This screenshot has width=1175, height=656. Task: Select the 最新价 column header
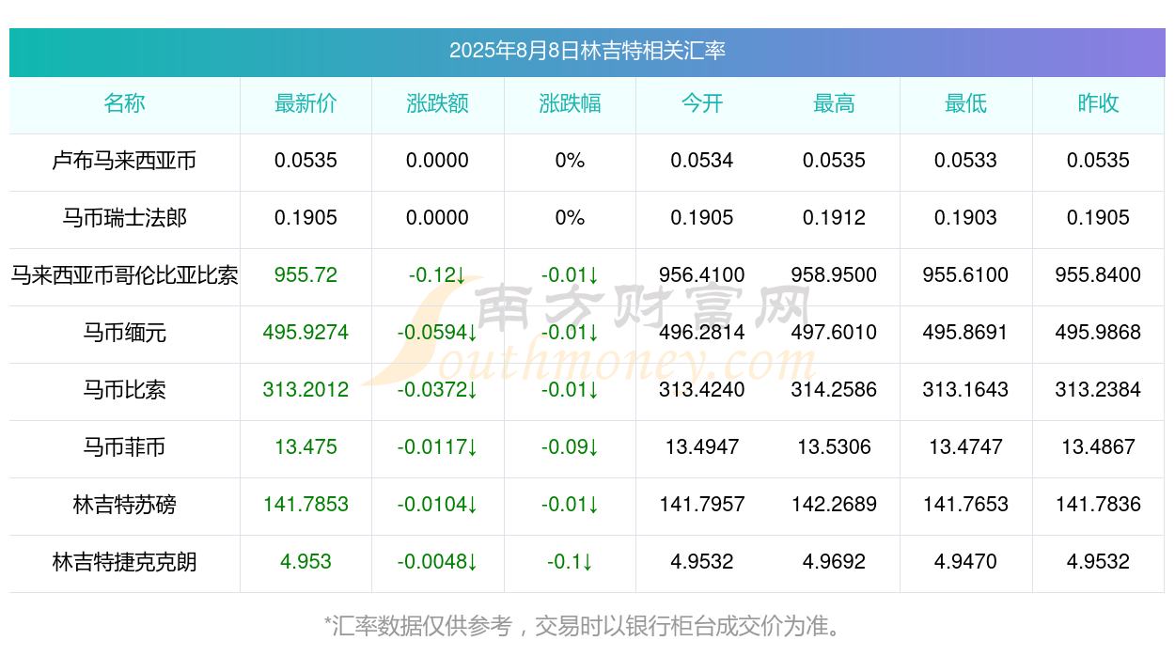[x=305, y=103]
